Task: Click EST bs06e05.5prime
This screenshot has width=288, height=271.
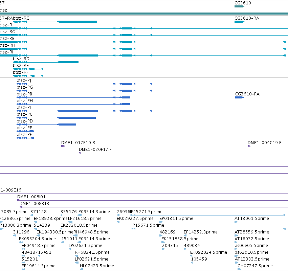Action: [x=251, y=246]
